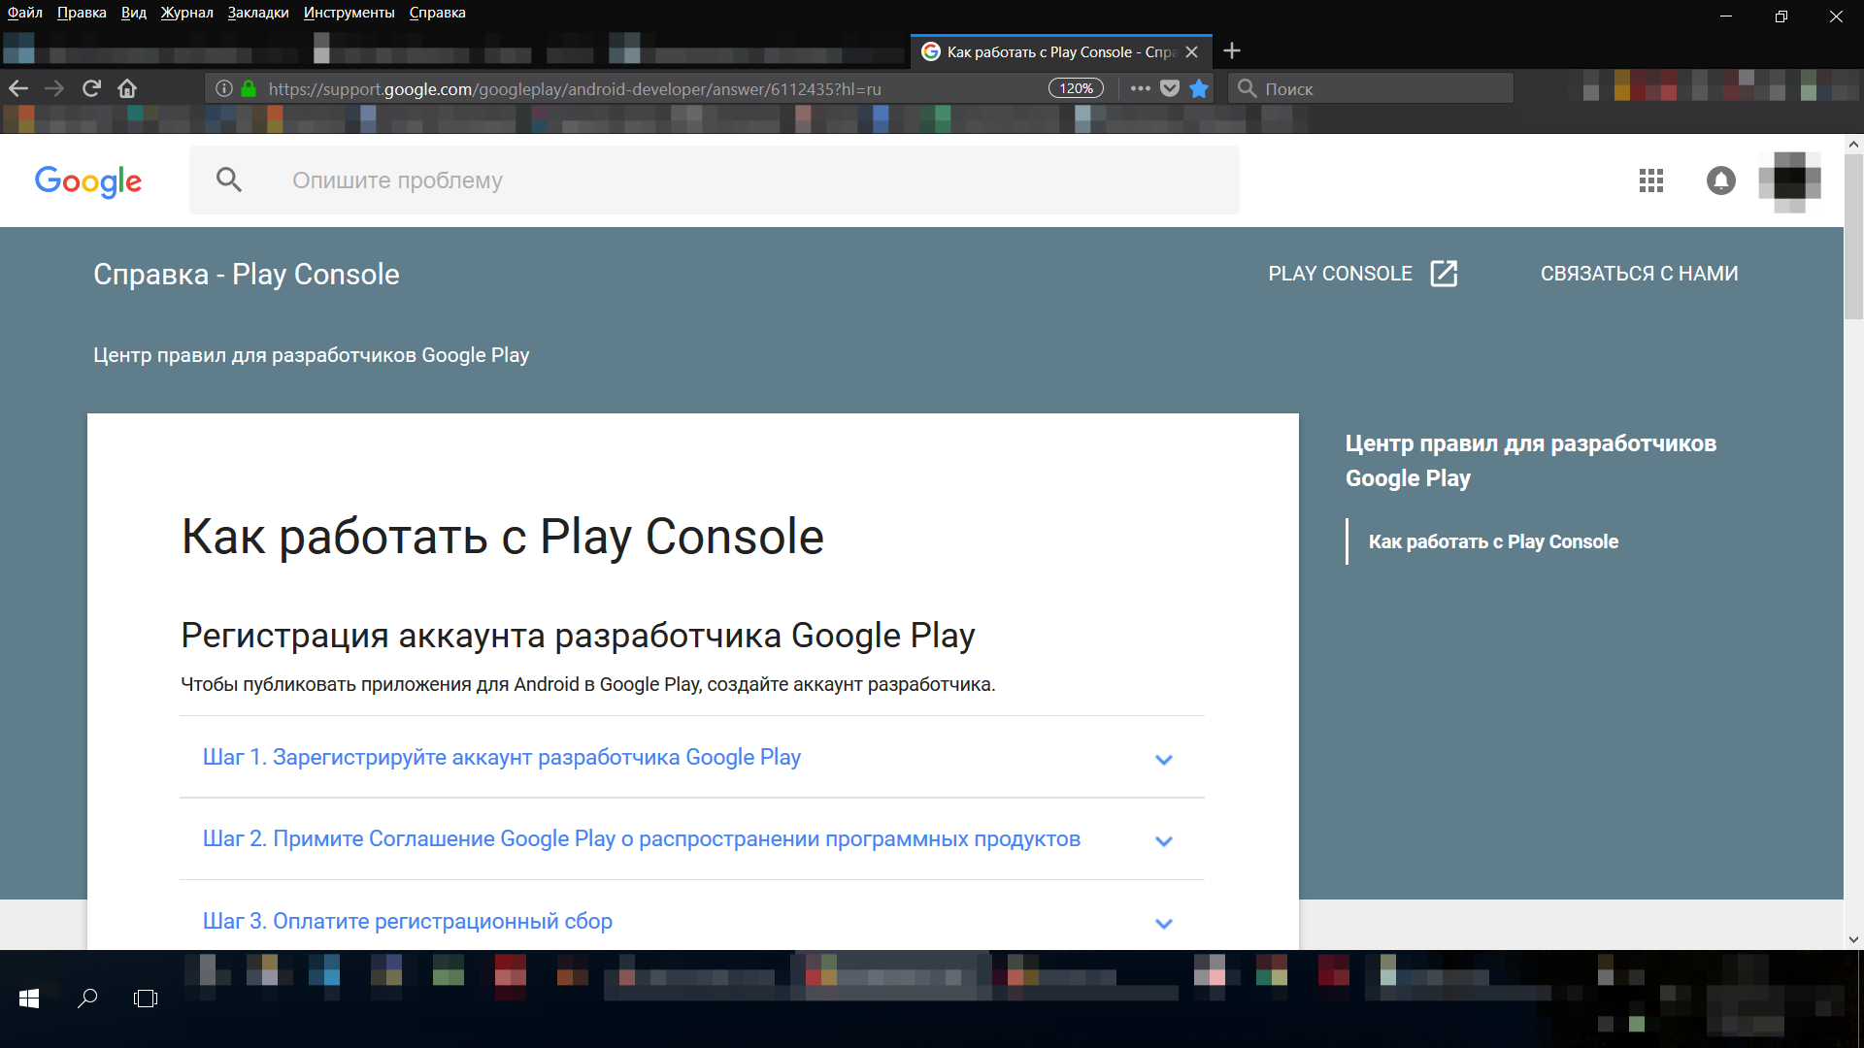The width and height of the screenshot is (1864, 1048).
Task: Open the Файл menu
Action: click(25, 13)
